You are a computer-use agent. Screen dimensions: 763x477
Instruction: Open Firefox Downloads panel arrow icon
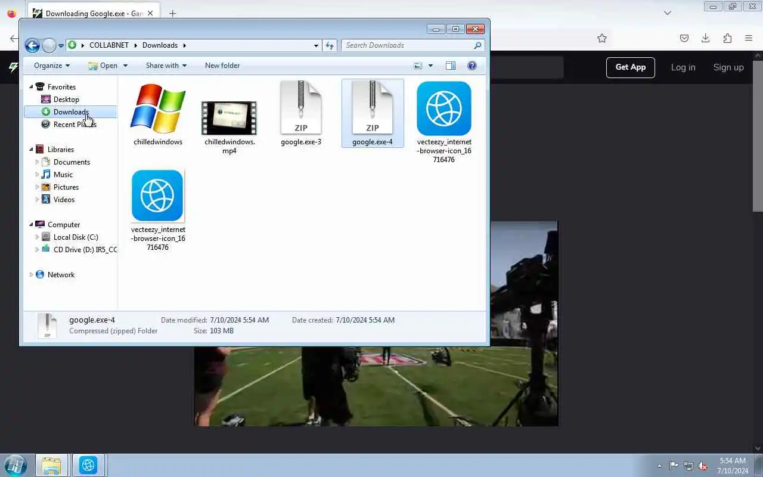706,38
